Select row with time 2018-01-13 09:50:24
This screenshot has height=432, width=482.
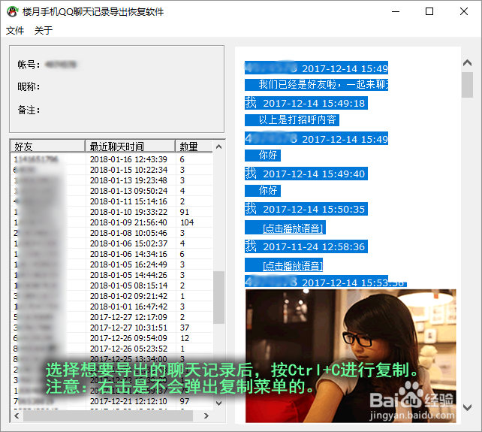tap(112, 191)
